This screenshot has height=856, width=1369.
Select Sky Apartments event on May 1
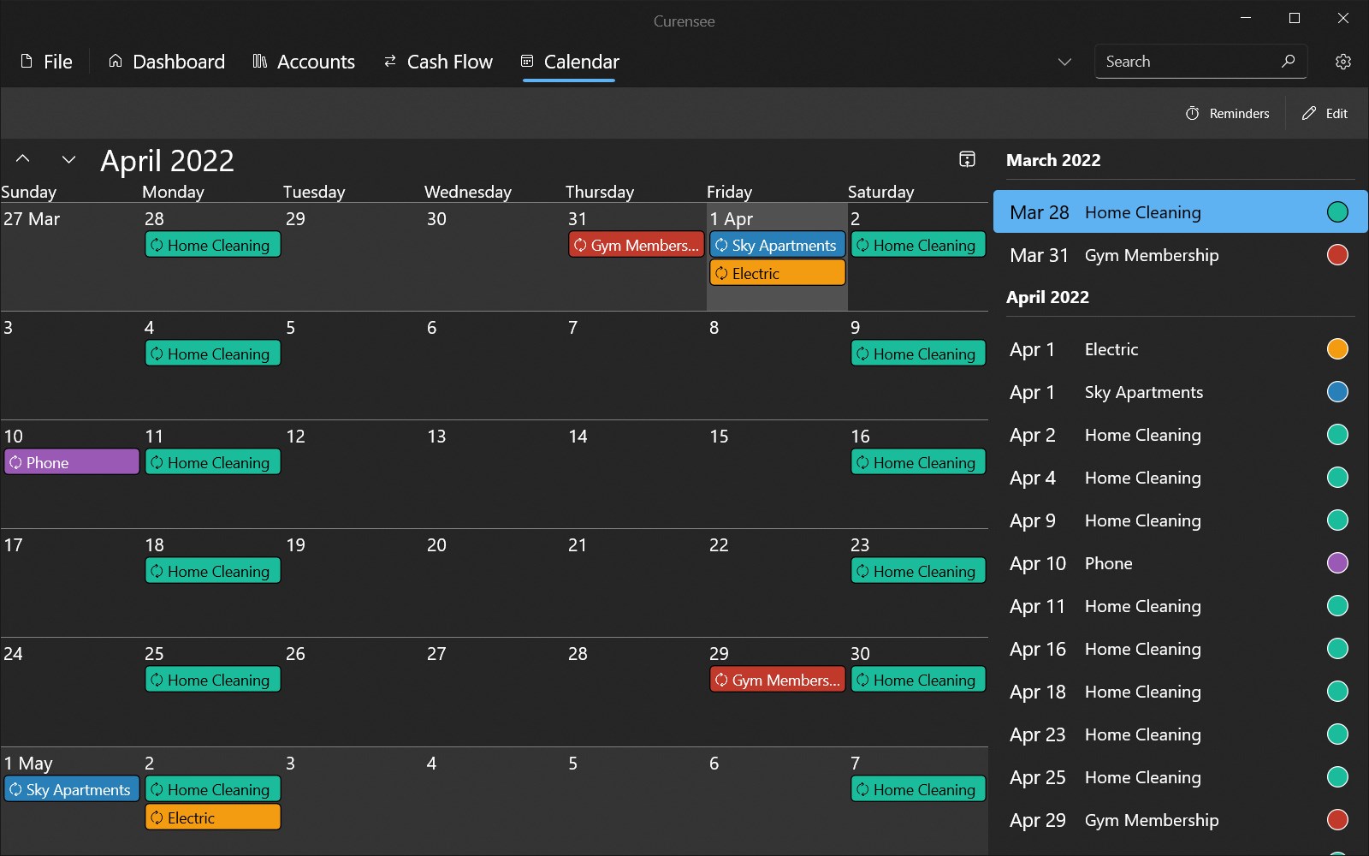coord(72,789)
